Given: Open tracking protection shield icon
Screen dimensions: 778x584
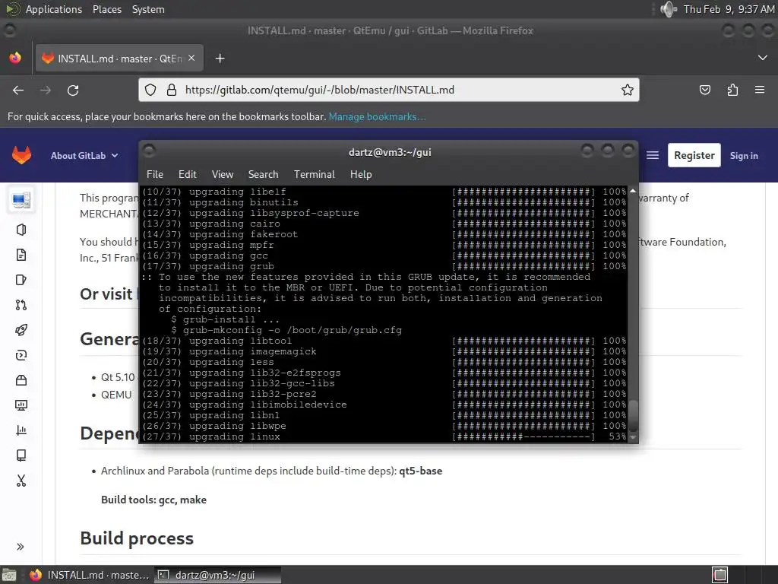Looking at the screenshot, I should tap(150, 90).
